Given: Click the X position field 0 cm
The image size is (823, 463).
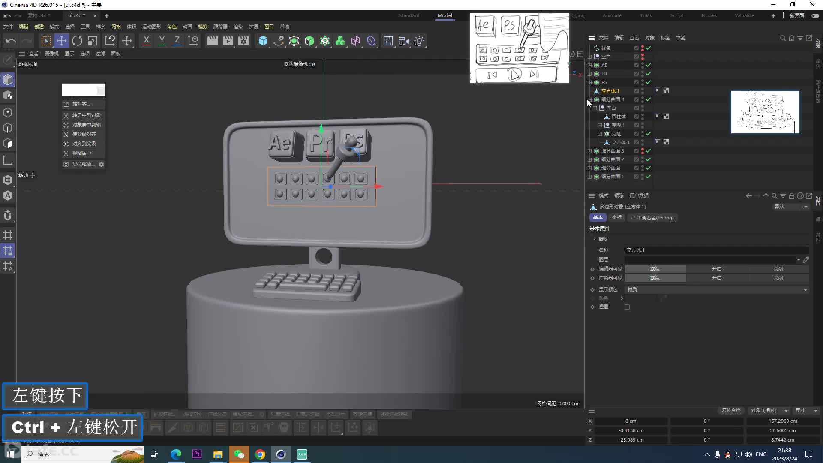Looking at the screenshot, I should click(630, 421).
